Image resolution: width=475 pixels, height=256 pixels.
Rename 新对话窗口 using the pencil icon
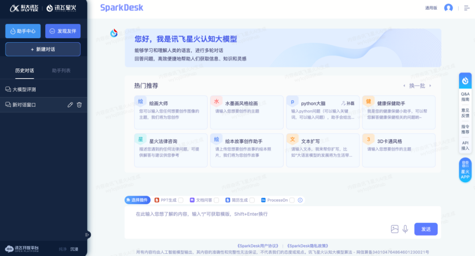click(x=70, y=105)
